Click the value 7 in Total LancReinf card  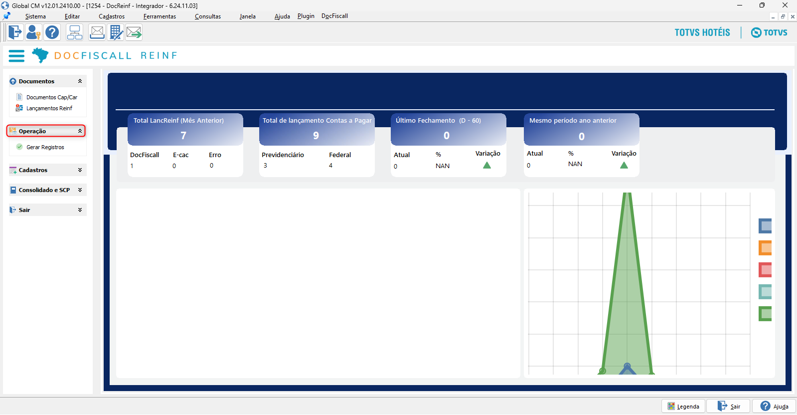point(183,136)
